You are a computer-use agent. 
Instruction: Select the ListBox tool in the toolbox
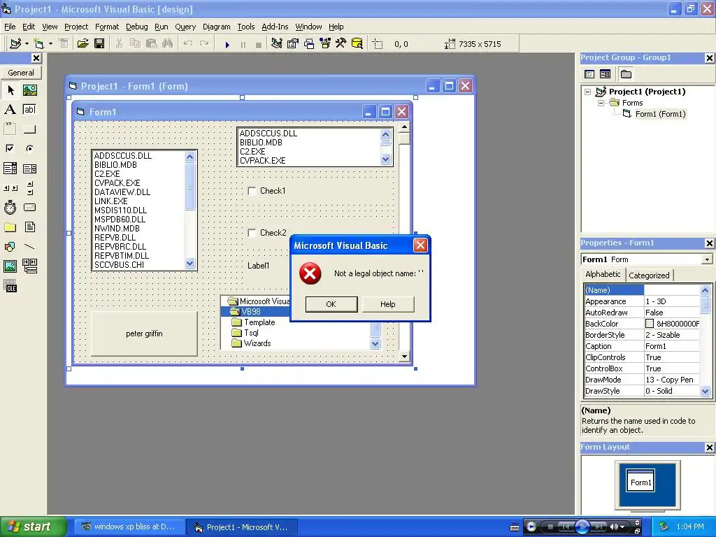pyautogui.click(x=29, y=169)
